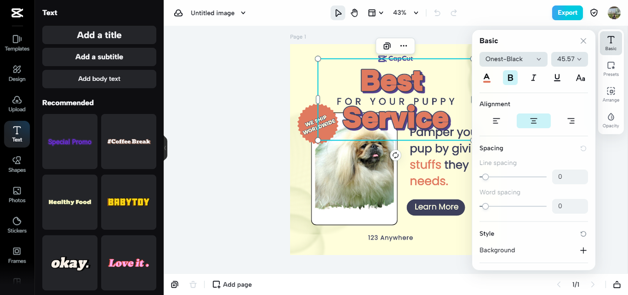Duplicate the selected text element
Viewport: 628px width, 295px height.
387,46
